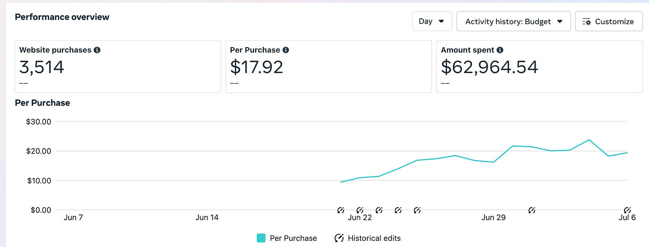This screenshot has width=649, height=247.
Task: Click the Per Purchase legend label
Action: click(293, 238)
